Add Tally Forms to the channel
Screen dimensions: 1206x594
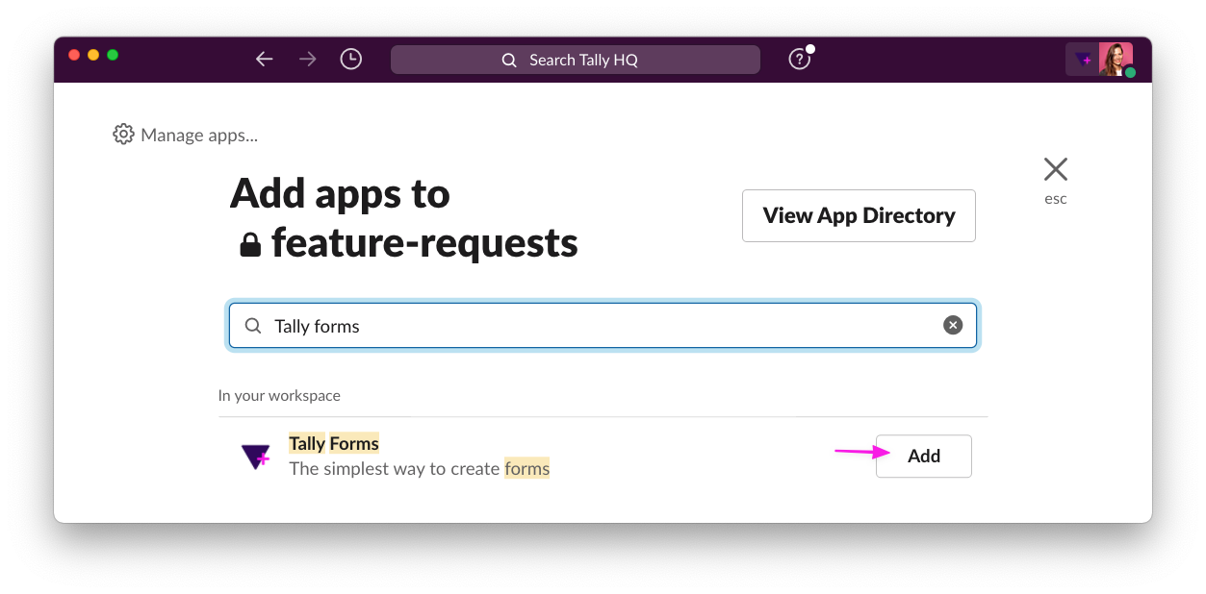[924, 457]
